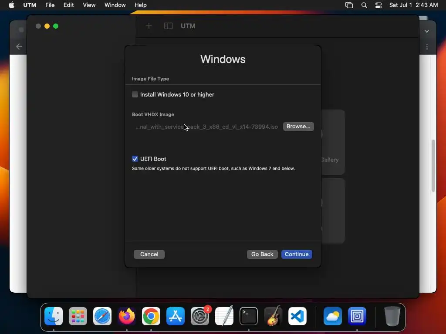Open Finder from the Dock
Viewport: 446px width, 334px height.
[x=54, y=316]
